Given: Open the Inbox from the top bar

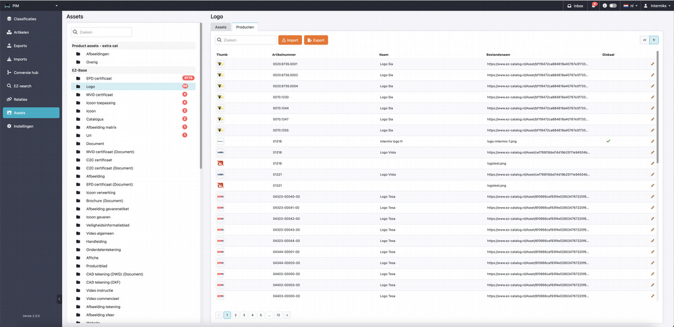Looking at the screenshot, I should click(x=575, y=5).
